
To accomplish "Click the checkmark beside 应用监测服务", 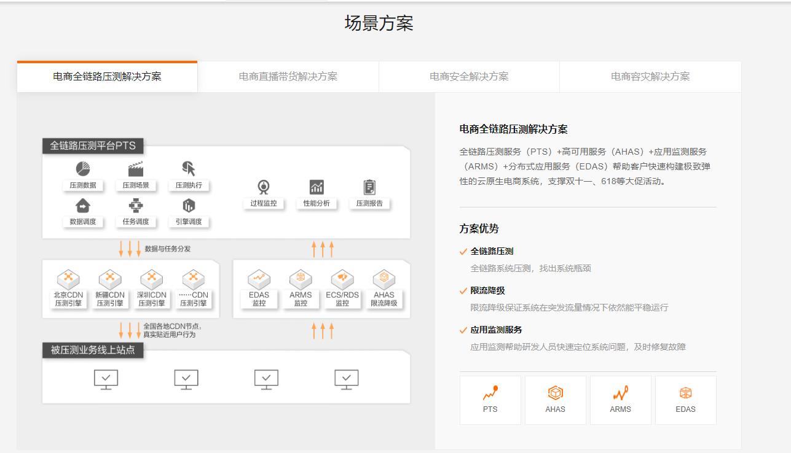I will tap(463, 330).
